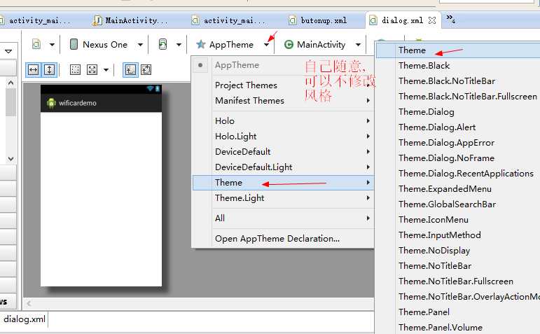Choose Theme.Black.NoTitleBar.Fullscreen
Screen dimensions: 540x334
(x=458, y=97)
